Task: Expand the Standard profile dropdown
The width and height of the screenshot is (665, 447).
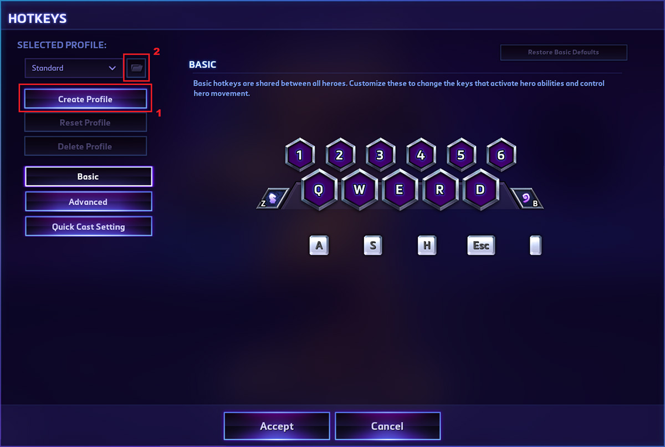Action: coord(73,68)
